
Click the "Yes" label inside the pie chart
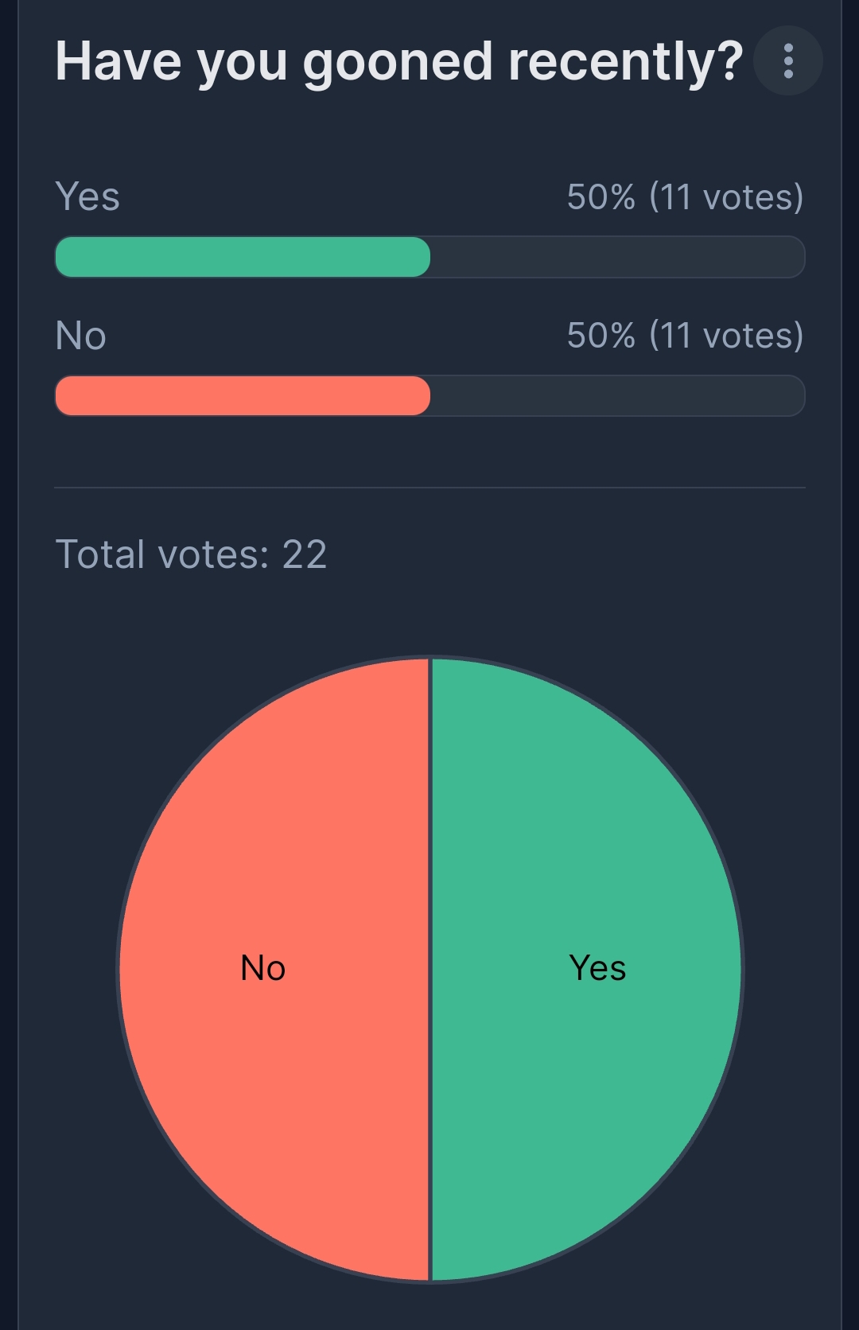tap(597, 968)
